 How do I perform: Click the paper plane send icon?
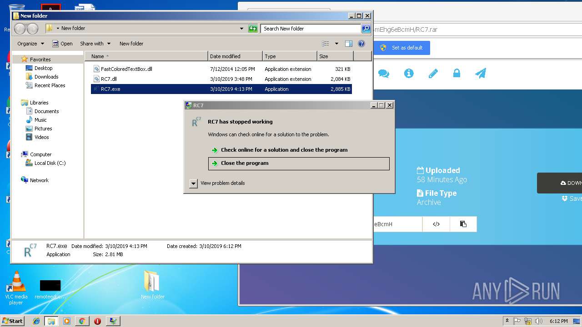481,73
